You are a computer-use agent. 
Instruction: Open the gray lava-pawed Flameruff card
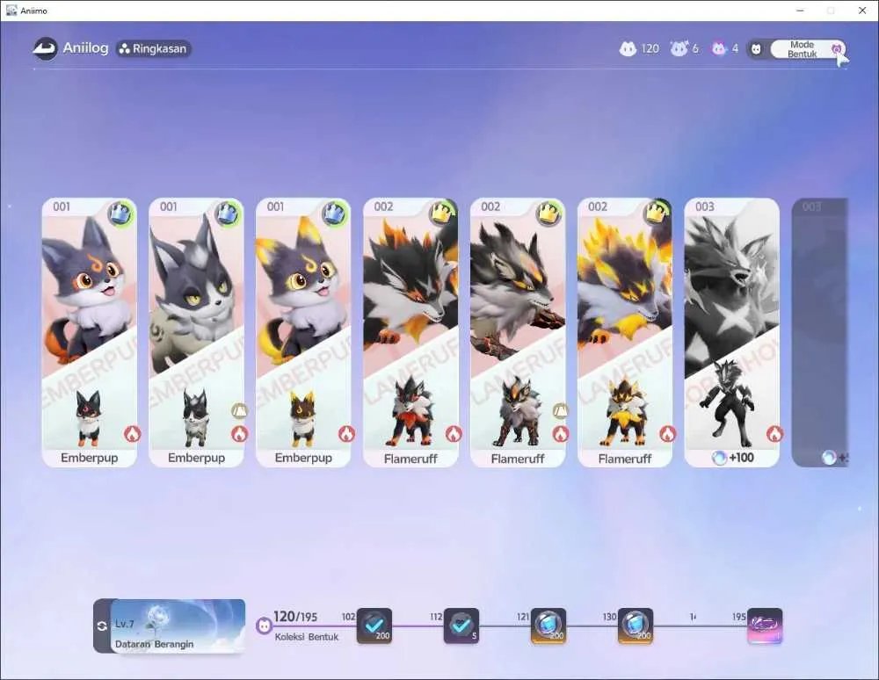(x=518, y=332)
